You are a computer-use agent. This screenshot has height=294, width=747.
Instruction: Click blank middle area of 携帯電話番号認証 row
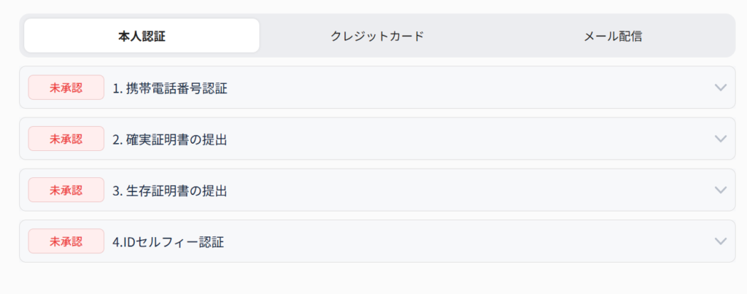[467, 88]
